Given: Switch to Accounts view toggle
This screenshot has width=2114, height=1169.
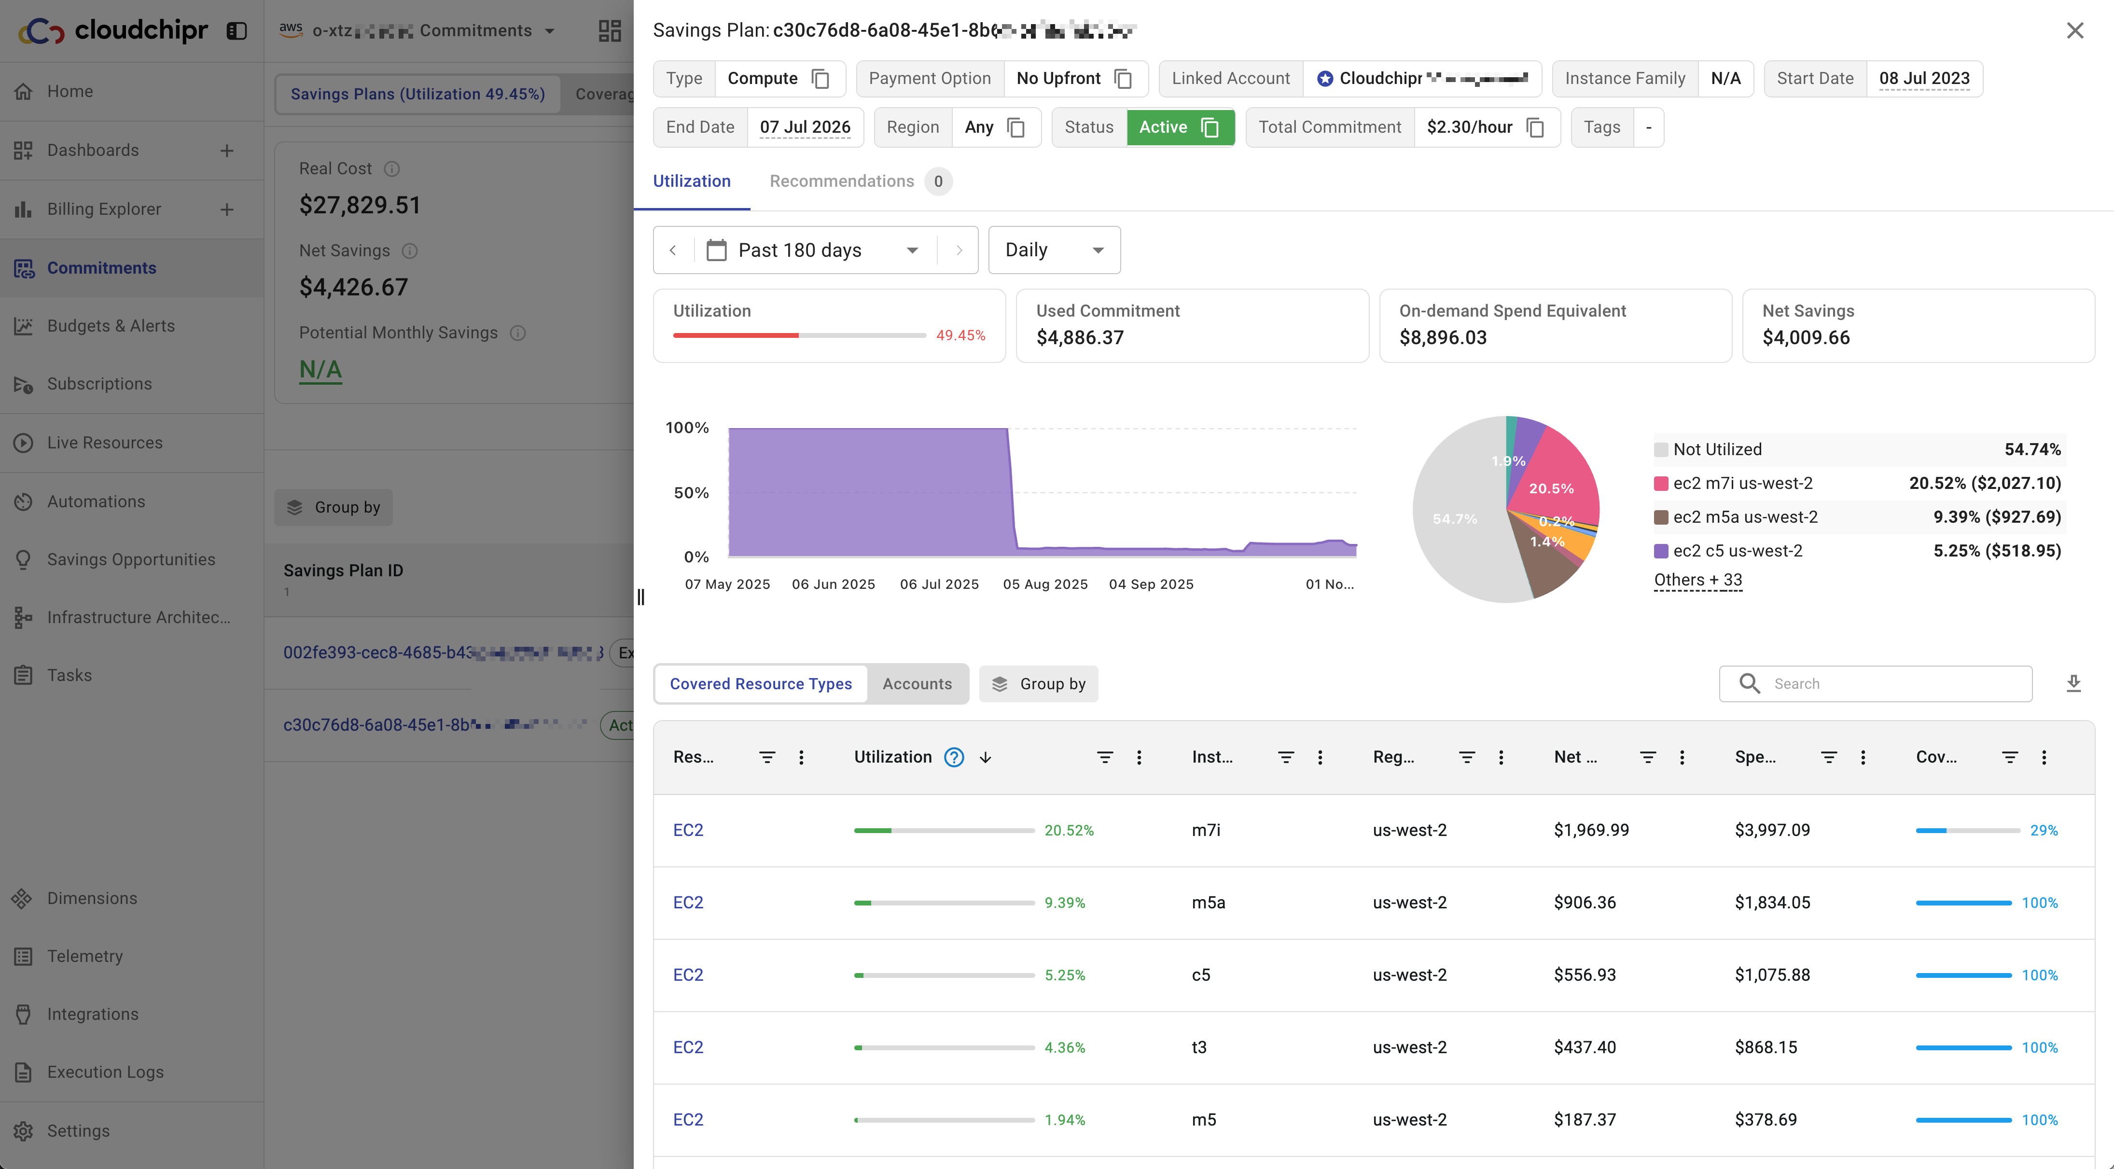Looking at the screenshot, I should click(917, 684).
